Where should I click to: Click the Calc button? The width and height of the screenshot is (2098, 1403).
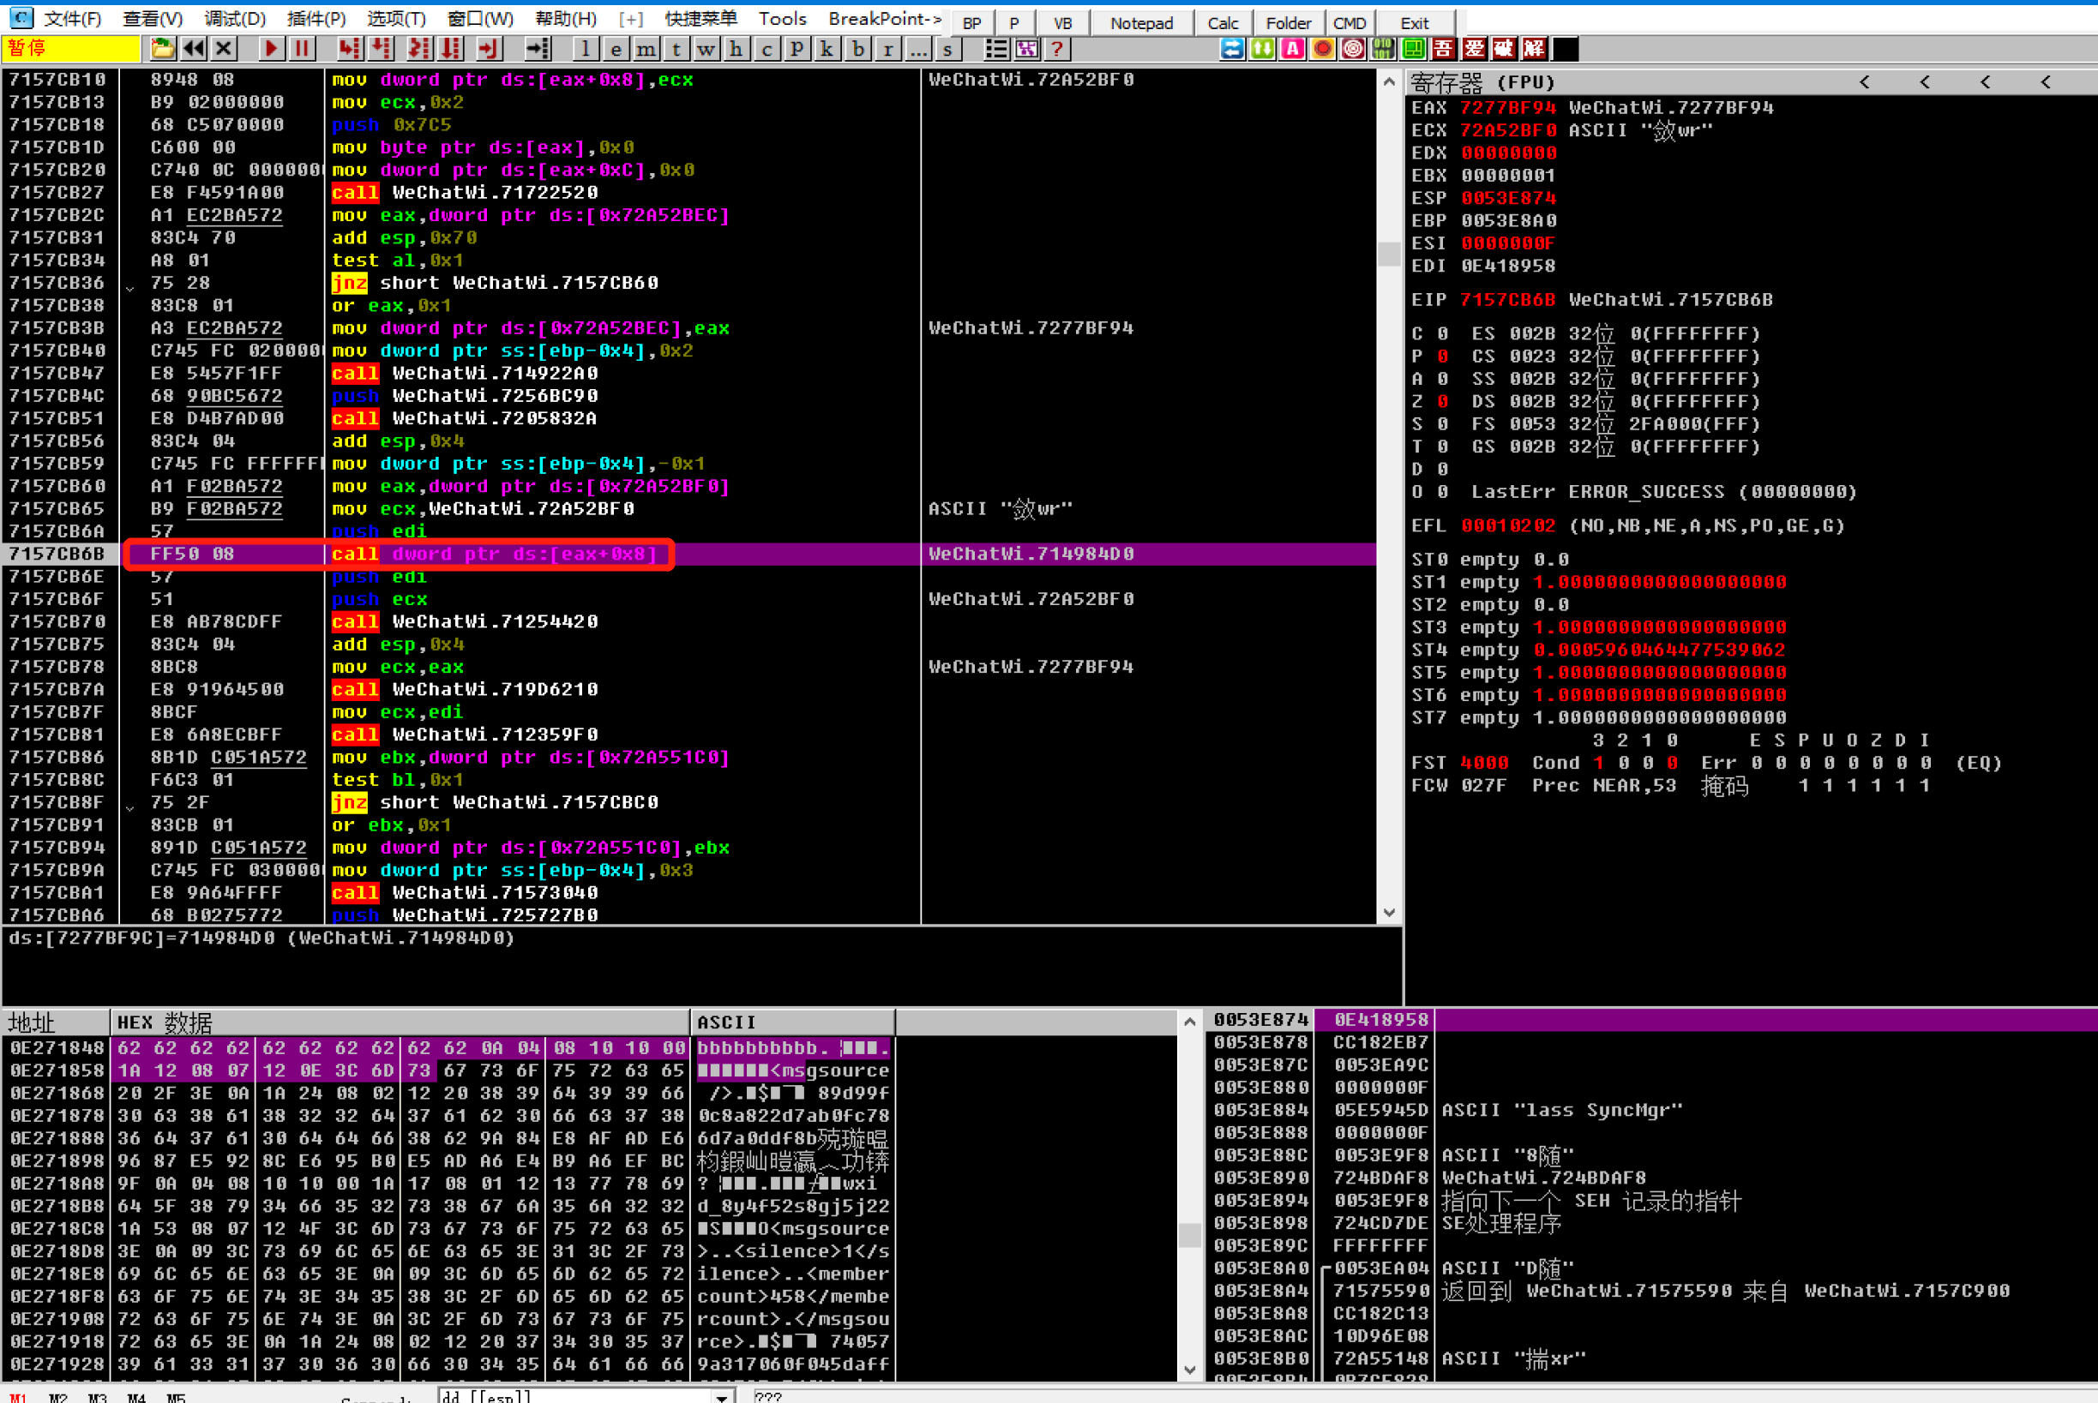point(1223,22)
